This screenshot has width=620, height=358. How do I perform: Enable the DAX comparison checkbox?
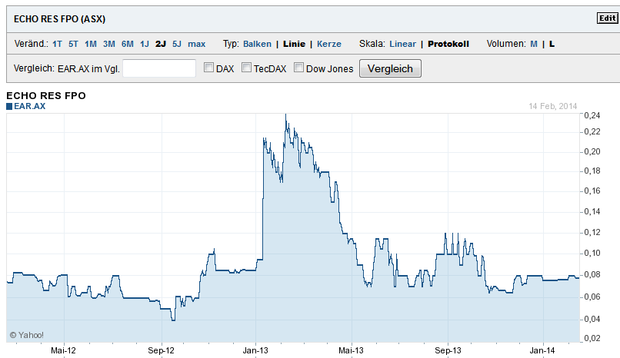(x=208, y=68)
